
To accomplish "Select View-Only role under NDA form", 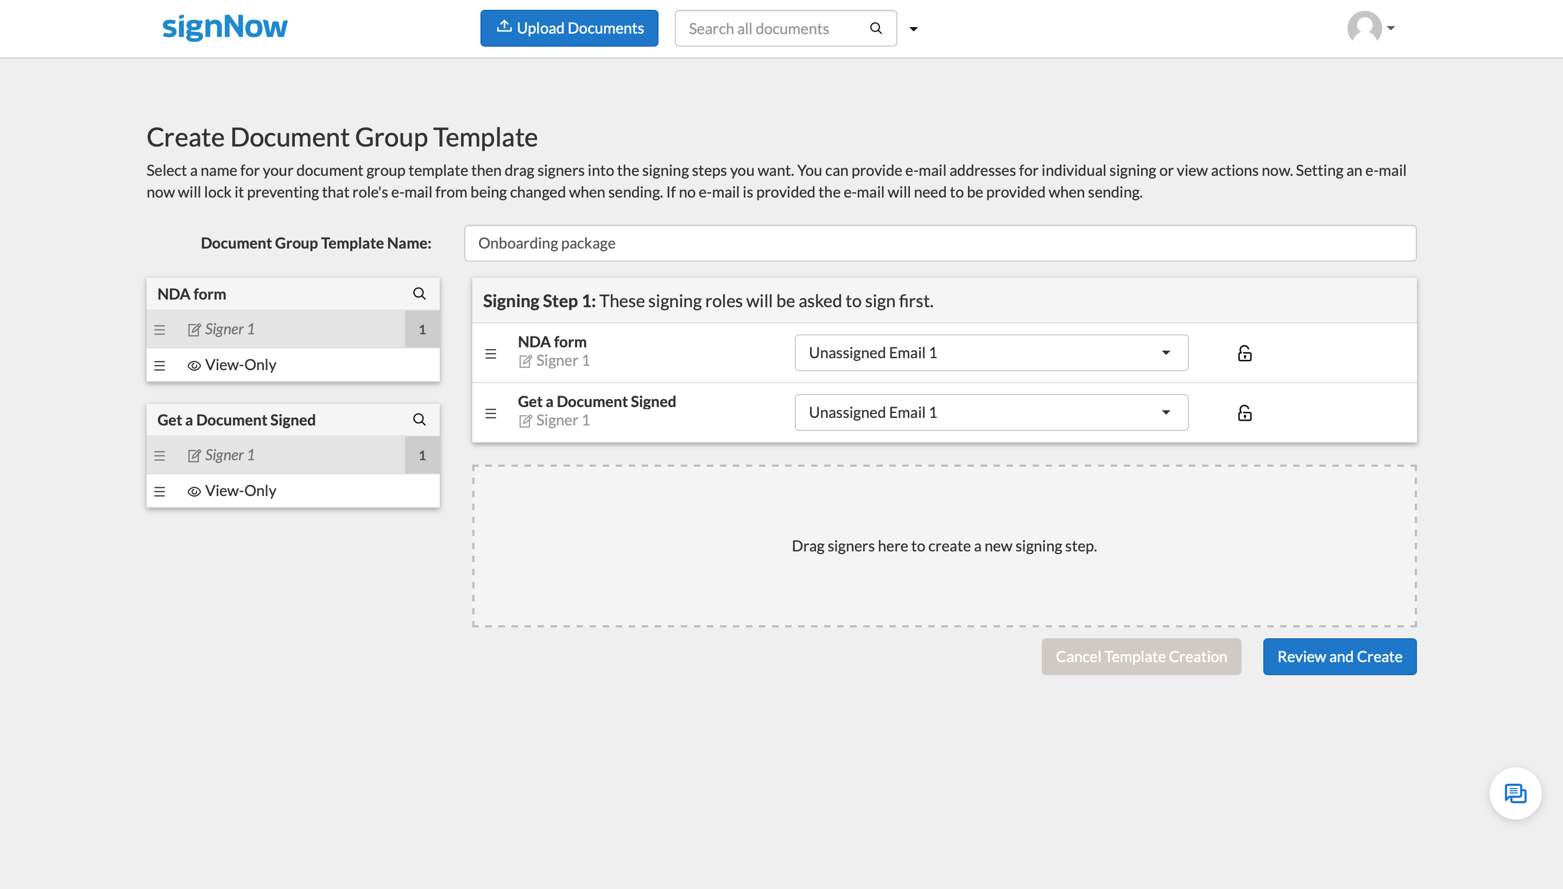I will tap(240, 365).
